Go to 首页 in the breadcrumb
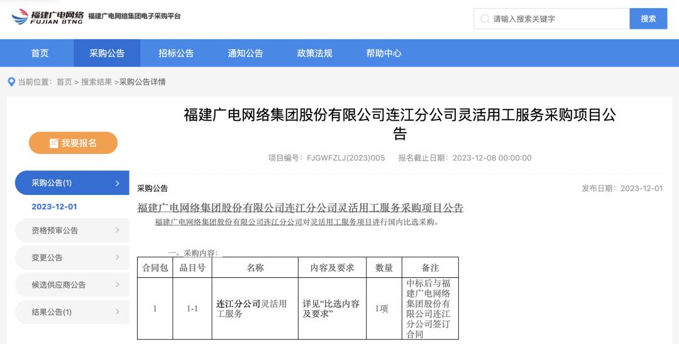 click(64, 82)
